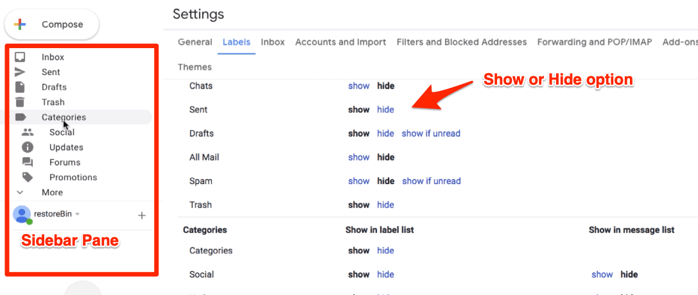Open the Trash folder in sidebar

(53, 102)
